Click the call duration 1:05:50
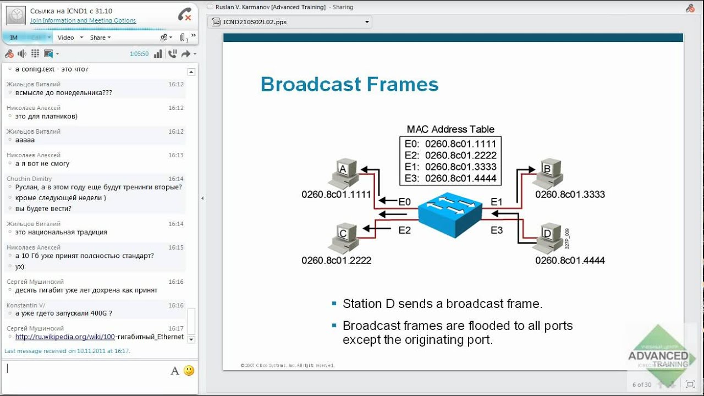 pyautogui.click(x=139, y=54)
